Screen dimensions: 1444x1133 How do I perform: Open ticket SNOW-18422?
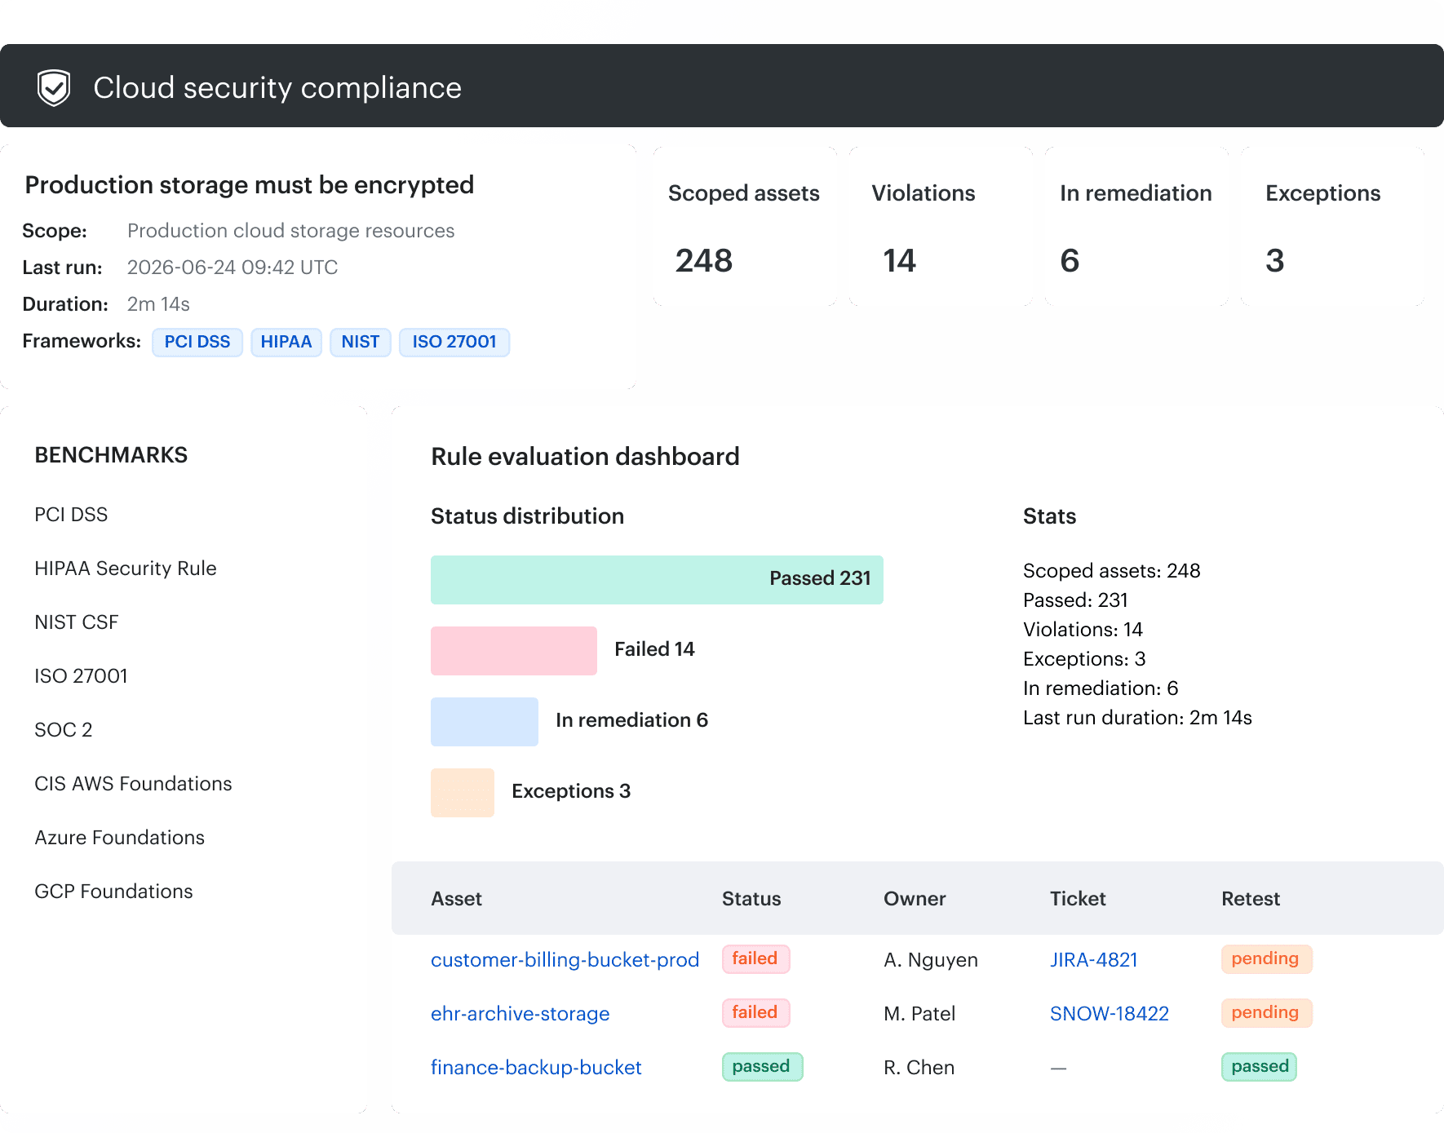[1110, 1014]
